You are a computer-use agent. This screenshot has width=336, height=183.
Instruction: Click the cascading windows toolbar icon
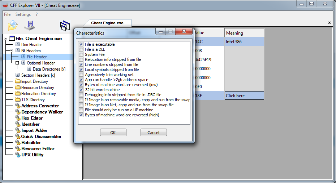65,26
